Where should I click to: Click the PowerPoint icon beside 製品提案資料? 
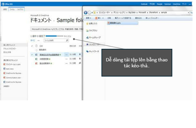pyautogui.click(x=36, y=63)
